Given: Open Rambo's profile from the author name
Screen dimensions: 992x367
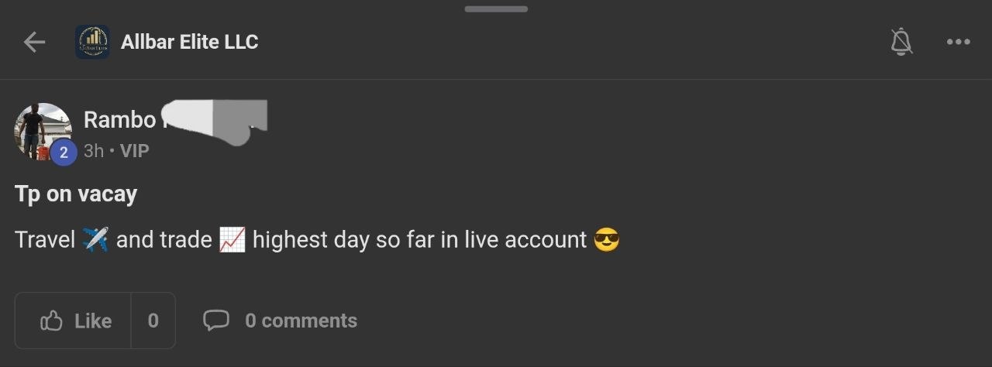Looking at the screenshot, I should [x=120, y=120].
